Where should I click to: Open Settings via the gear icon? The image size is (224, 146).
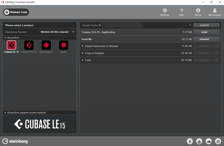pos(165,10)
